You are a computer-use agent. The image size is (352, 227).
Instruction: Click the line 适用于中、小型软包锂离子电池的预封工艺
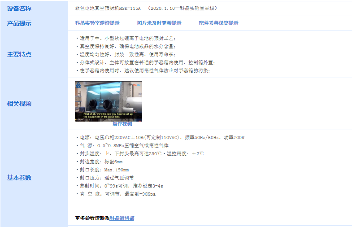click(126, 39)
